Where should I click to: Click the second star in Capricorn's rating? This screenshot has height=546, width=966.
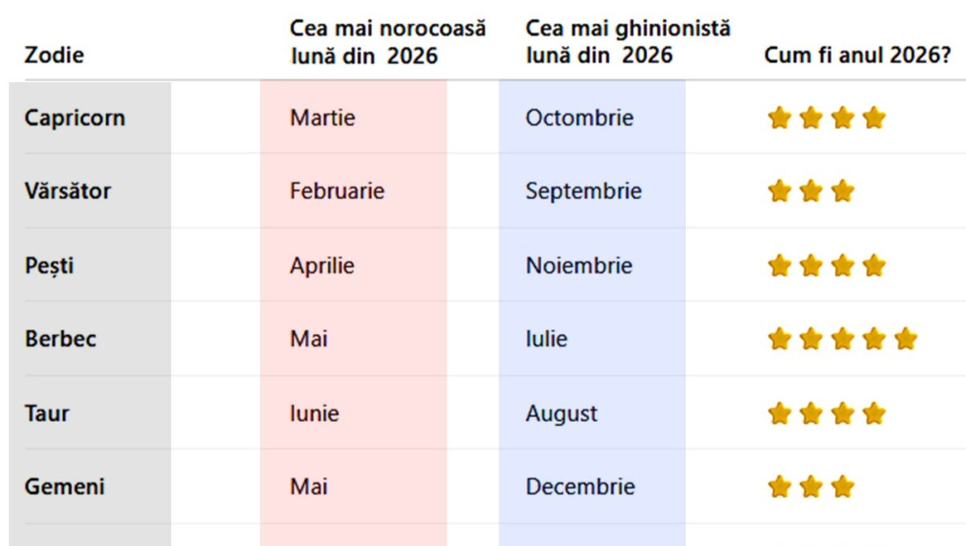click(811, 118)
